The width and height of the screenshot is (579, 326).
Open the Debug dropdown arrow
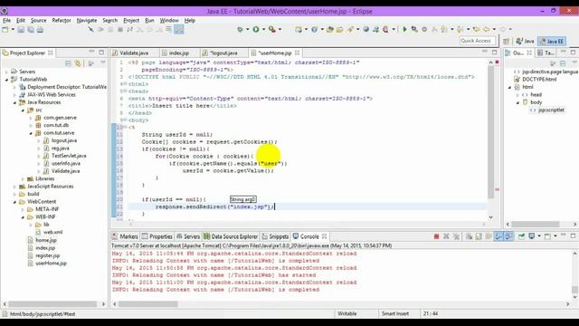click(x=247, y=29)
